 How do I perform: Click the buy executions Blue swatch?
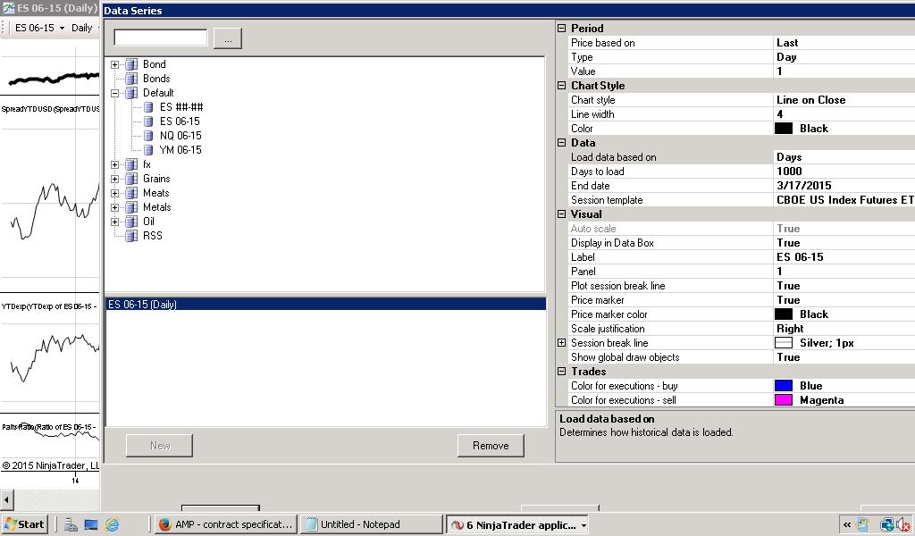click(783, 386)
